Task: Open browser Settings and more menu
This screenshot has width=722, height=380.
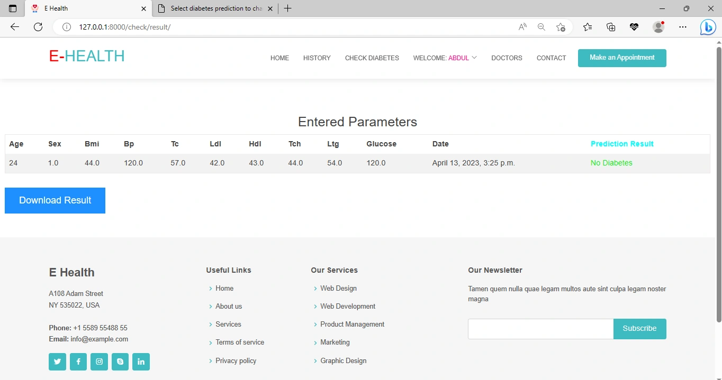Action: (x=683, y=27)
